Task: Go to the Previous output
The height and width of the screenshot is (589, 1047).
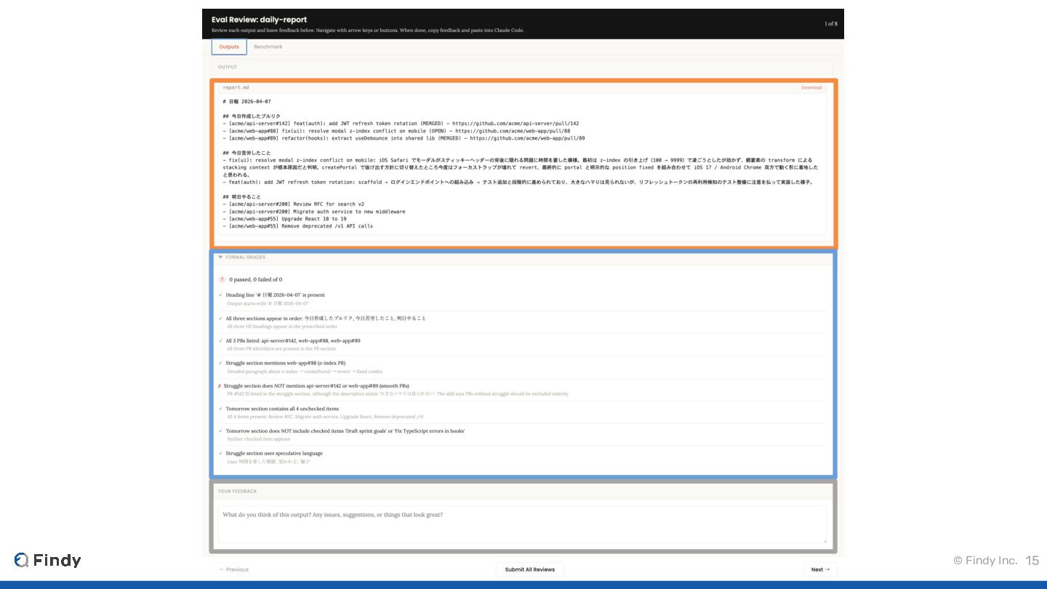Action: click(x=234, y=569)
